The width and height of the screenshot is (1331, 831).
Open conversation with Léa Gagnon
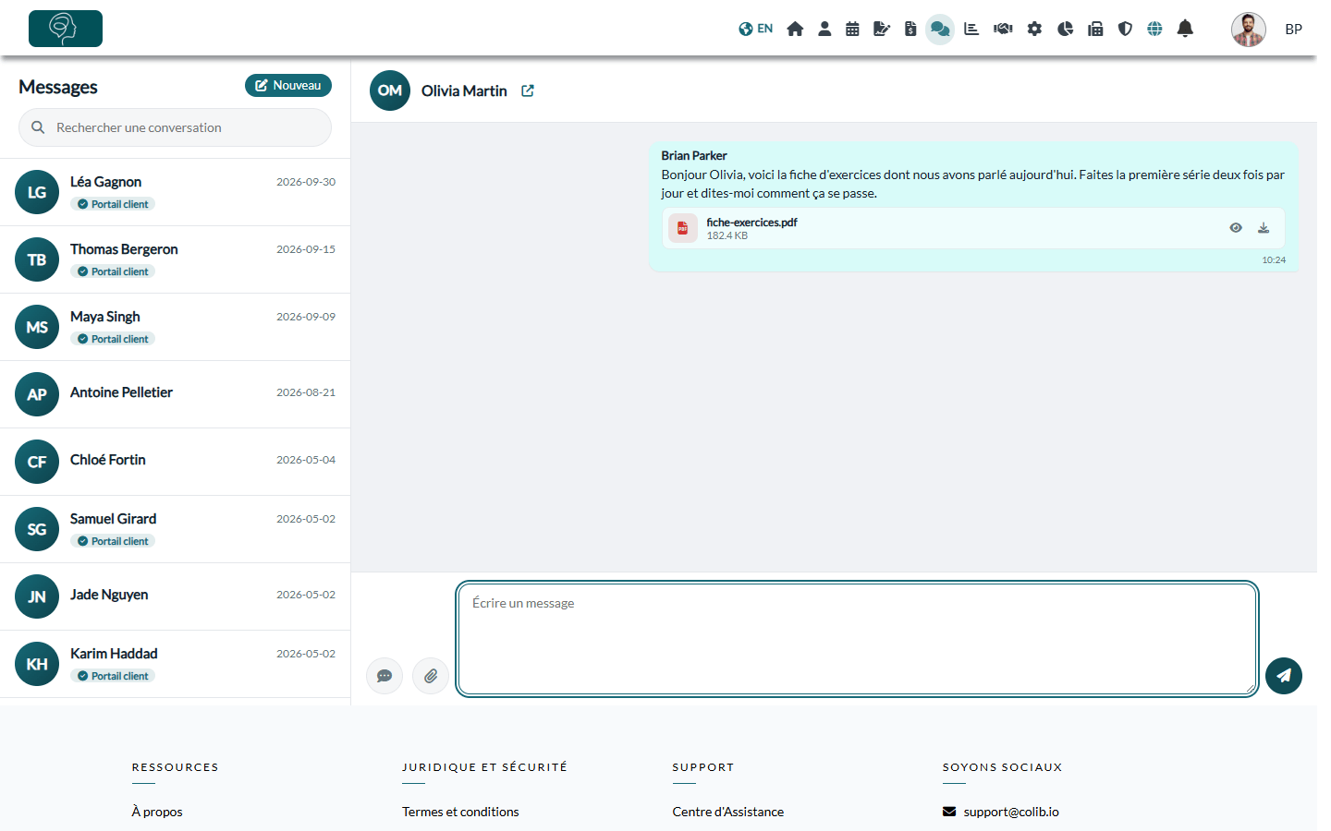[x=175, y=192]
